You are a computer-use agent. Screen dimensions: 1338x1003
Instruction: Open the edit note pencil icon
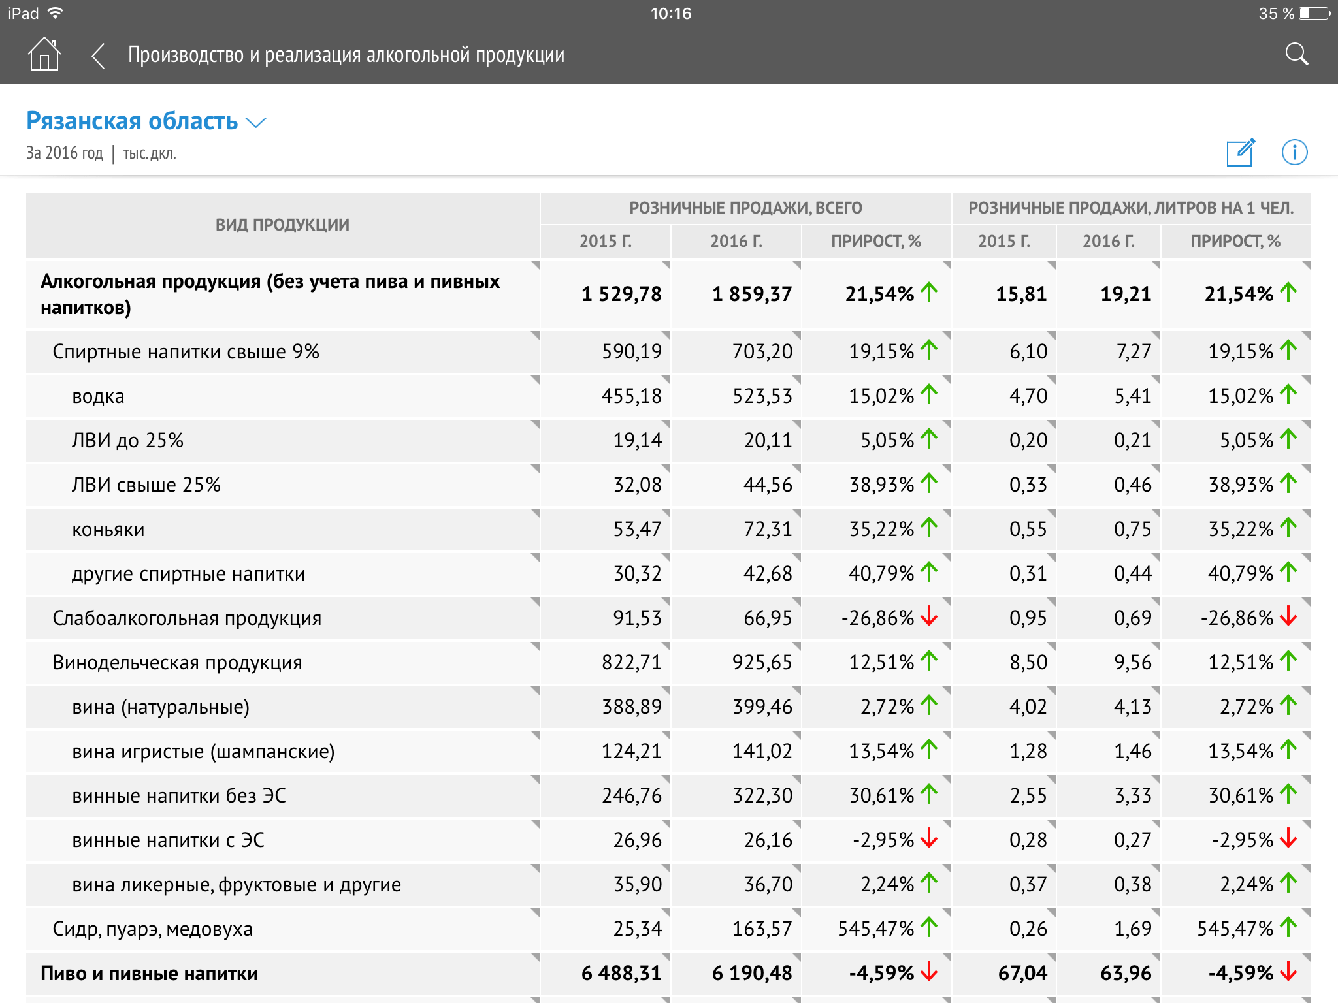coord(1240,153)
